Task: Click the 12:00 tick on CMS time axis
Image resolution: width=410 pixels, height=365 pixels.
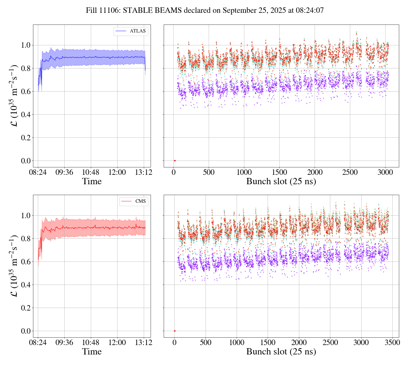Action: pyautogui.click(x=117, y=342)
